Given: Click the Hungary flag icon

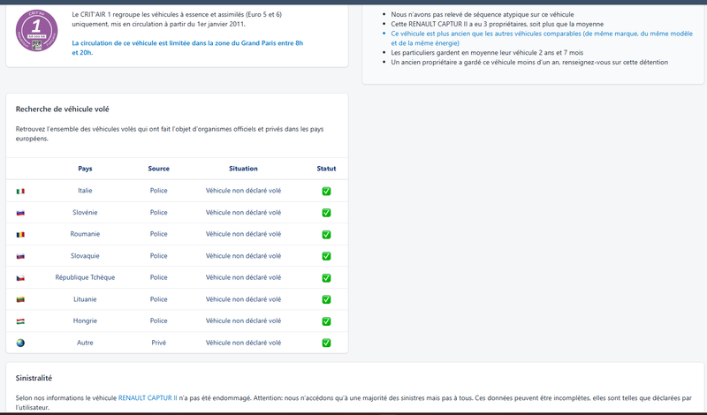Looking at the screenshot, I should (20, 321).
